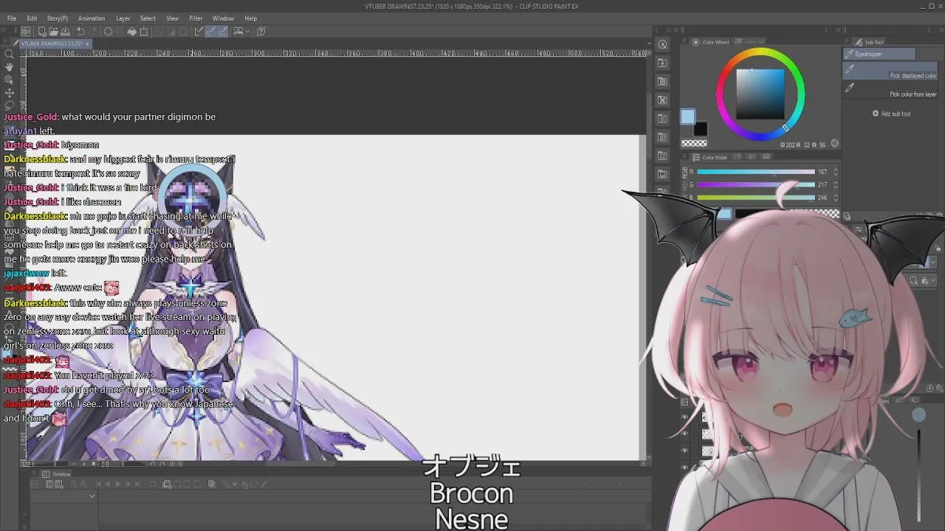This screenshot has height=531, width=945.
Task: Click the Scale/Rotate transform icon
Action: point(144,32)
